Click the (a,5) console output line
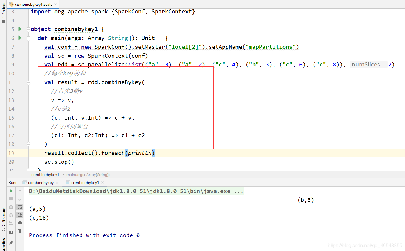Viewport: 405px width, 251px height. click(x=37, y=209)
